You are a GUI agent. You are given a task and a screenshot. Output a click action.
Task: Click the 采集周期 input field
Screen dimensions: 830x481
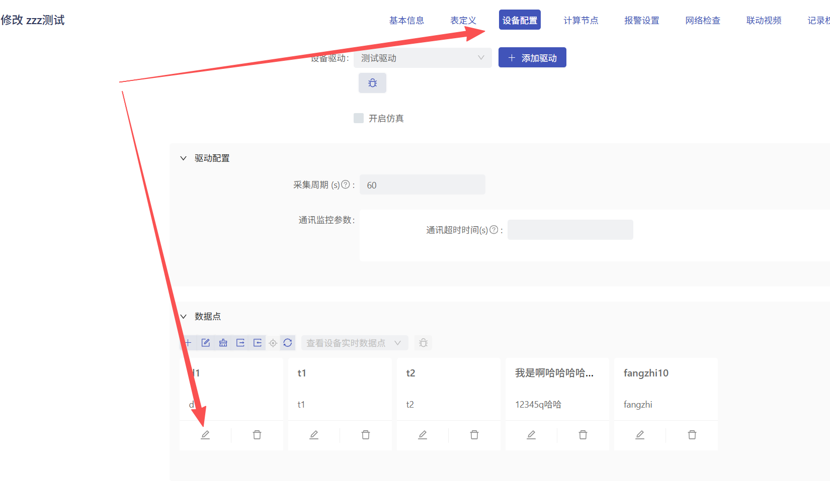(x=422, y=185)
